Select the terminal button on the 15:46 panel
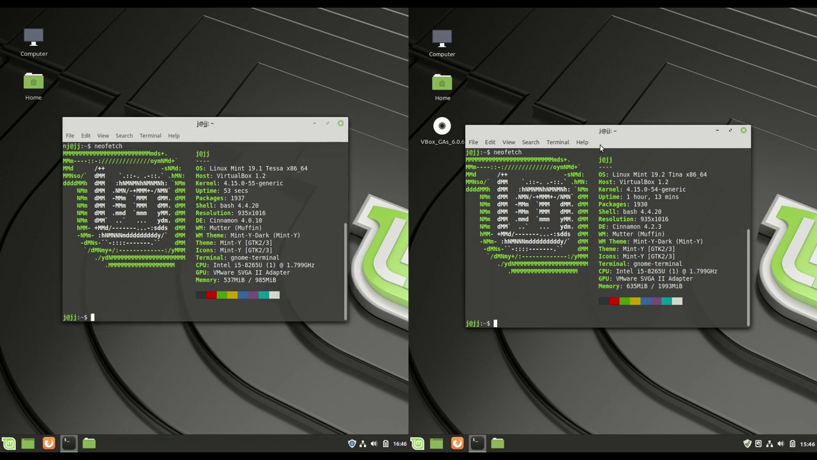The width and height of the screenshot is (817, 460). (x=477, y=443)
